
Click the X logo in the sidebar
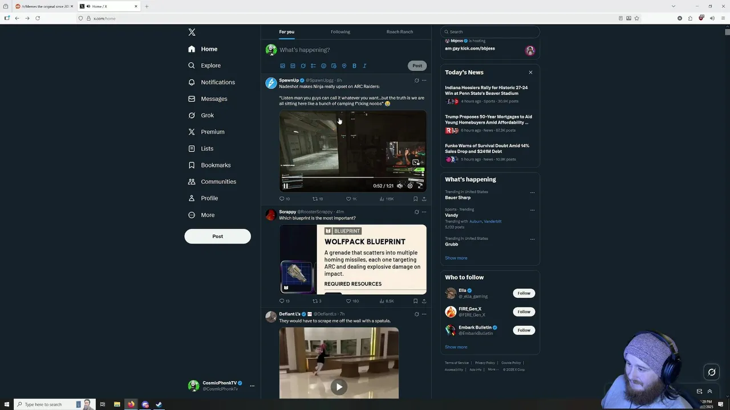tap(192, 32)
